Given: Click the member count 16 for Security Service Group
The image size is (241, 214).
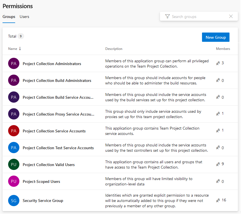Looking at the screenshot, I should (222, 200).
